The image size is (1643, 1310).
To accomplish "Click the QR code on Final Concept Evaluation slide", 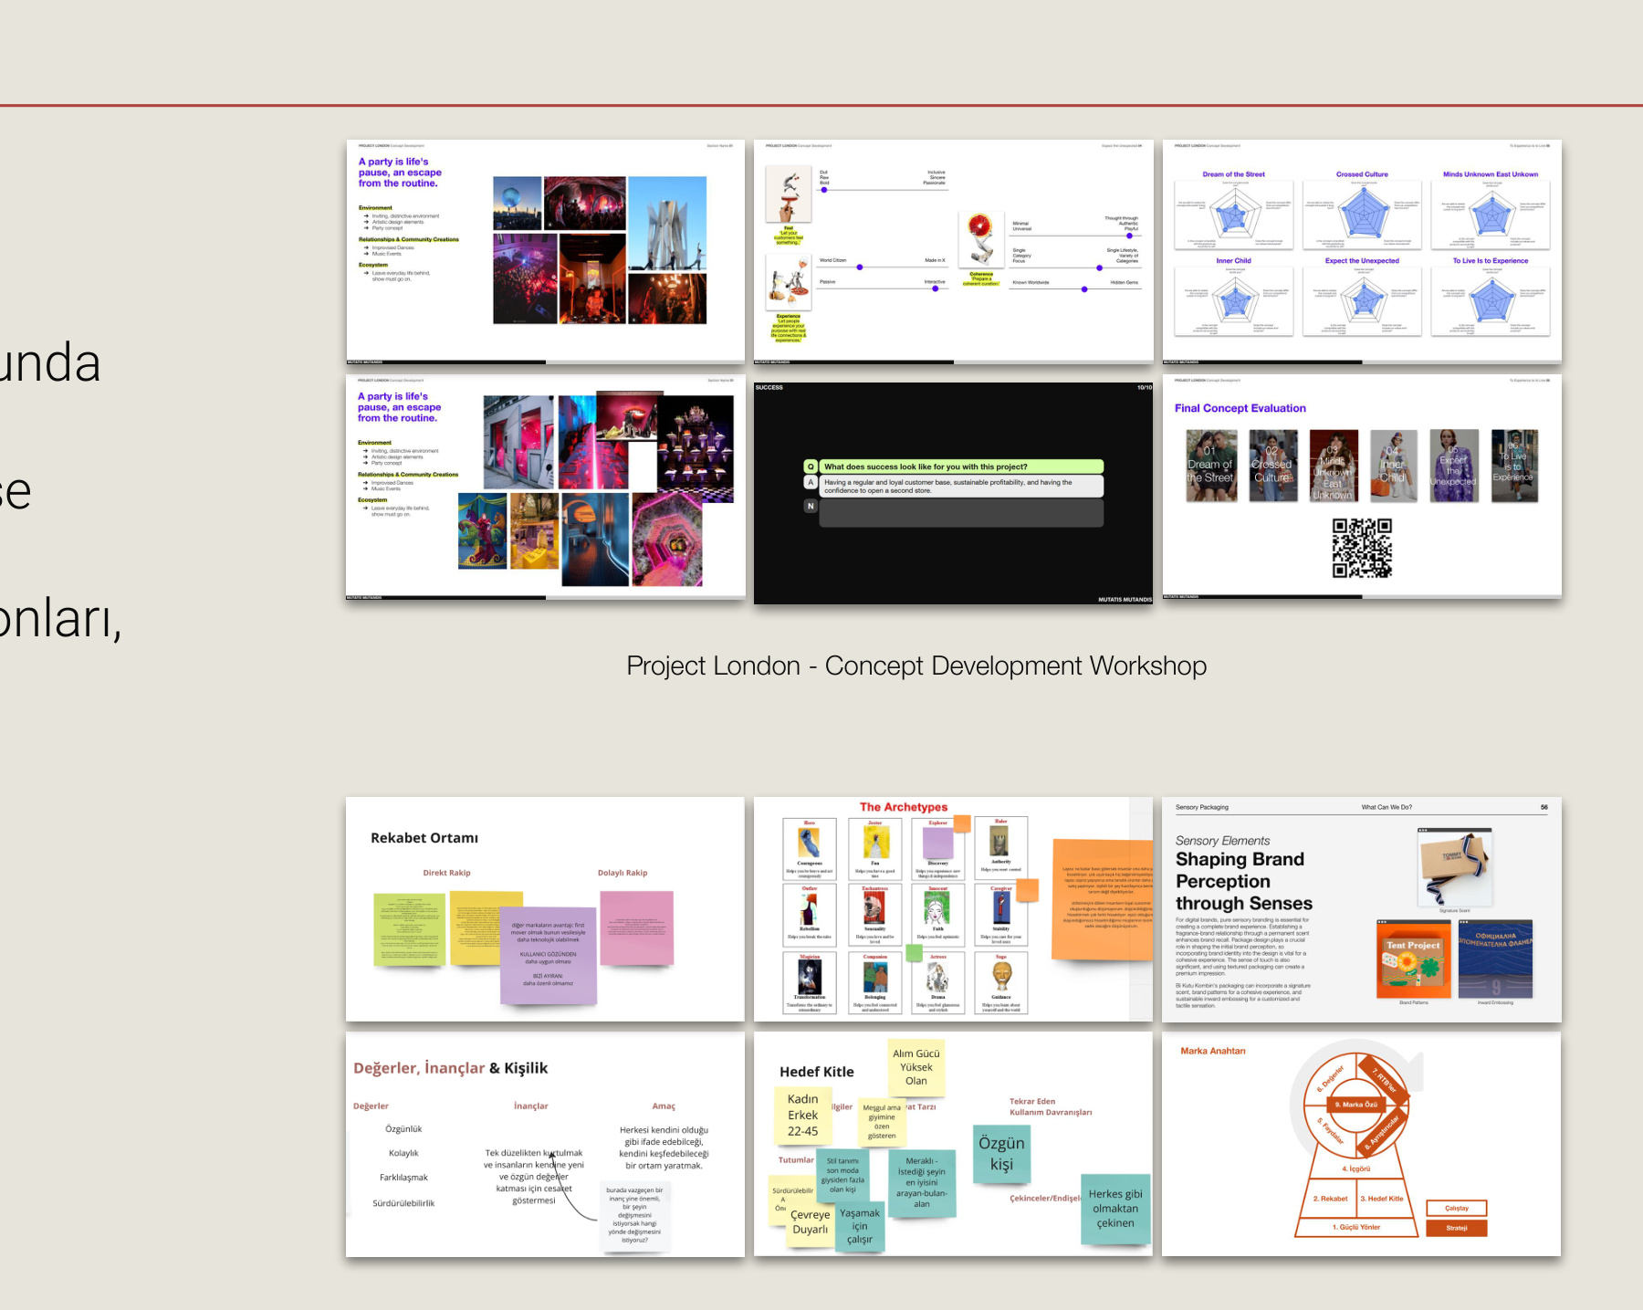I will point(1361,548).
